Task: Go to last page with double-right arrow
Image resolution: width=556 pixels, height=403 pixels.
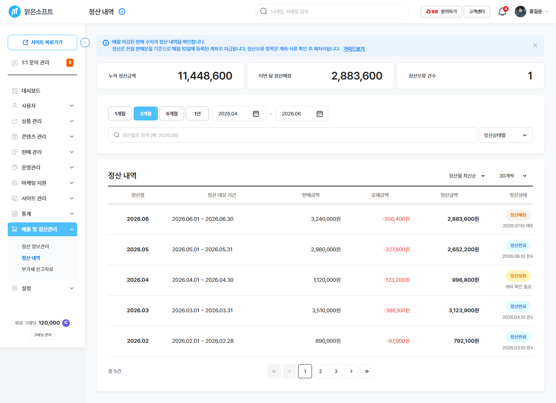Action: click(x=367, y=371)
